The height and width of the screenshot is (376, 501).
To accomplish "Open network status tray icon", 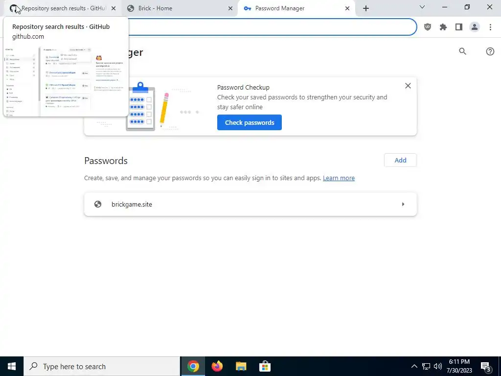I will tap(426, 366).
